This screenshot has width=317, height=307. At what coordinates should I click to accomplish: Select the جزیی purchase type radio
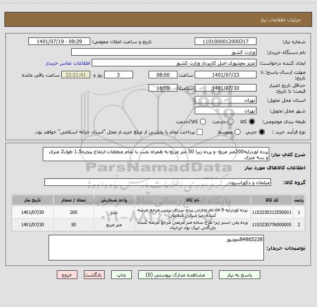(261, 132)
